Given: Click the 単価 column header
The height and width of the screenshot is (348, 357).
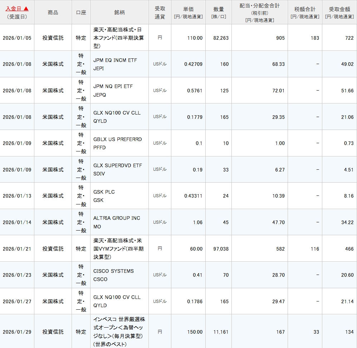Looking at the screenshot, I should pyautogui.click(x=188, y=13).
